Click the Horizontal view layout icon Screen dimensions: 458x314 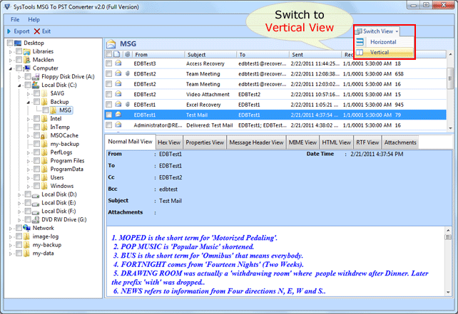pyautogui.click(x=360, y=42)
